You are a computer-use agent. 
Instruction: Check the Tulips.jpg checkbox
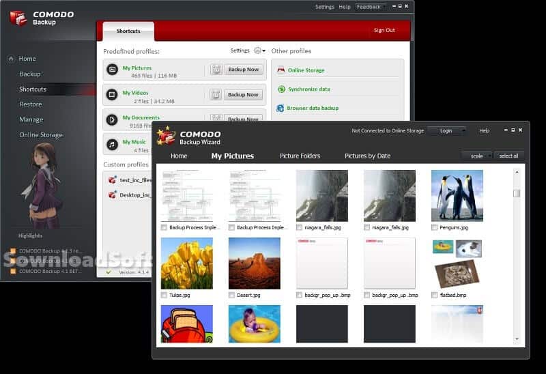tap(164, 295)
